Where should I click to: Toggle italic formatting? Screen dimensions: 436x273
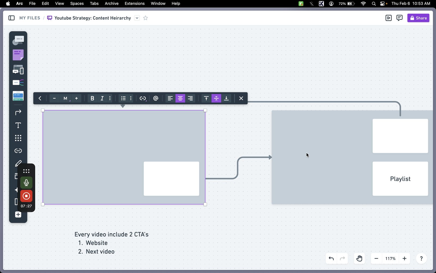pos(102,98)
